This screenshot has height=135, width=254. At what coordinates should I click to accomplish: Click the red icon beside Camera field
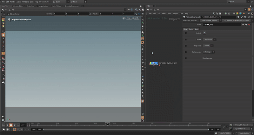249,25
